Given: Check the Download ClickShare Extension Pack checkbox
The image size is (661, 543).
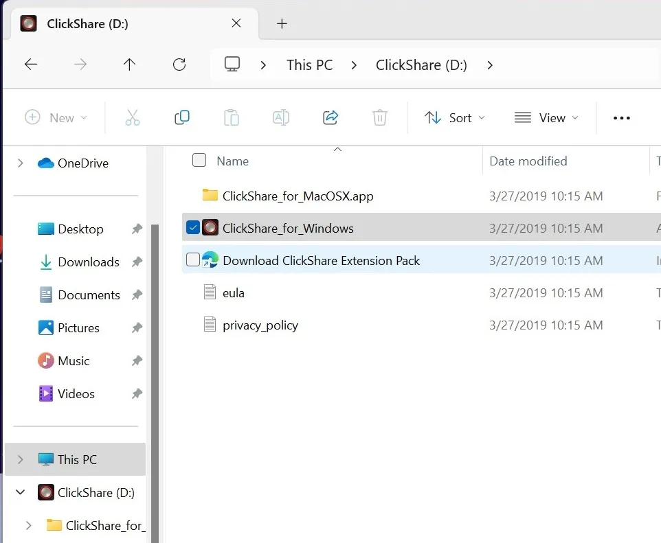Looking at the screenshot, I should [x=192, y=259].
